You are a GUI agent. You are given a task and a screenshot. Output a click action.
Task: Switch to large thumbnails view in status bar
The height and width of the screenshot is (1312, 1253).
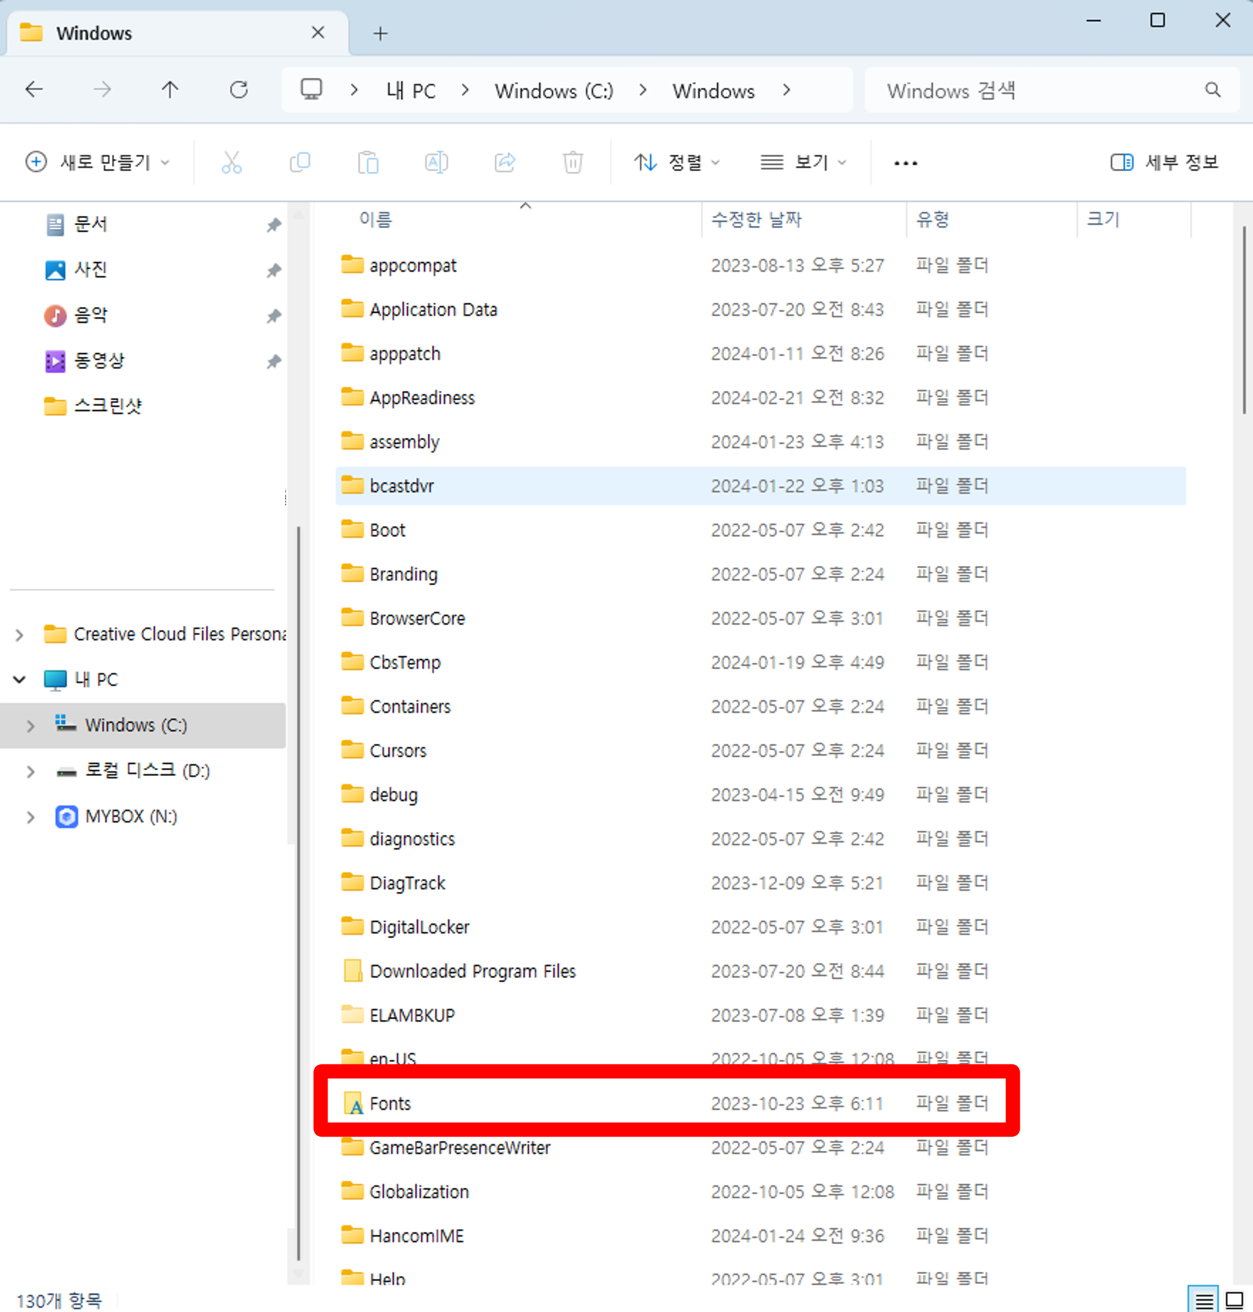pos(1234,1300)
